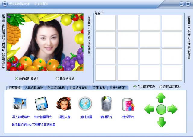Switch to 人像选择面板 tab
193x137 pixels.
[x=33, y=87]
